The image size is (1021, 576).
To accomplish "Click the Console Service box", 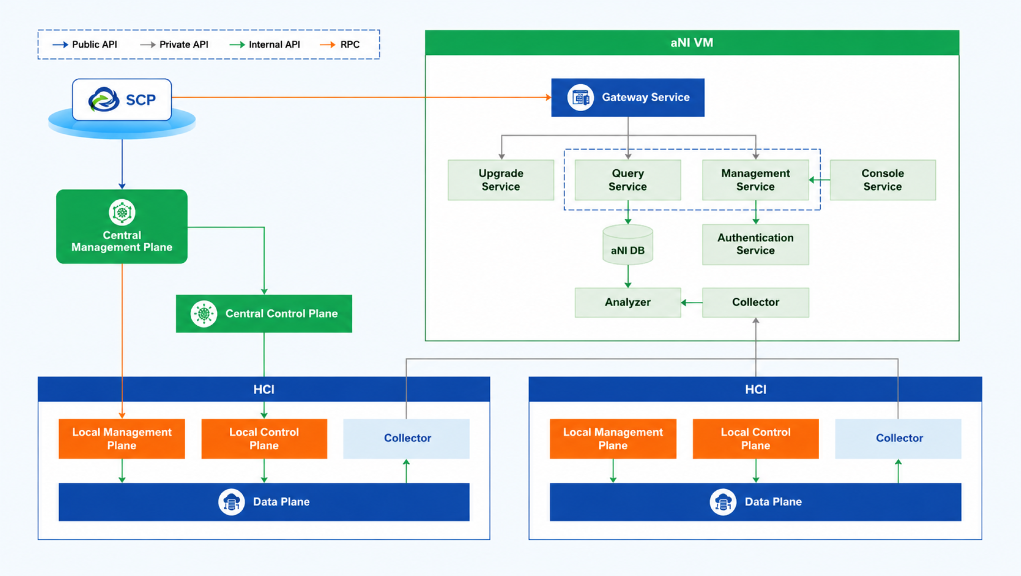I will pos(883,180).
